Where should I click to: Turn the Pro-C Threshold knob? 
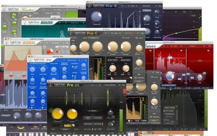84,47
